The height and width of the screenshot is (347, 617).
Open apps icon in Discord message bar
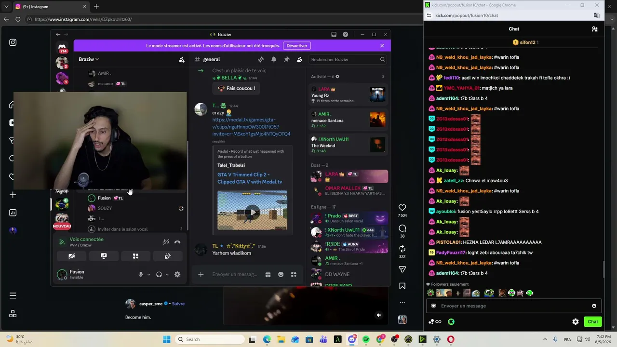tap(294, 274)
